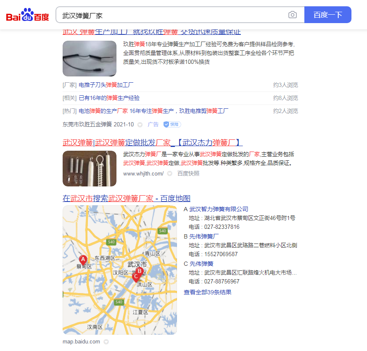
Task: Select red map marker B
Action: coord(140,271)
